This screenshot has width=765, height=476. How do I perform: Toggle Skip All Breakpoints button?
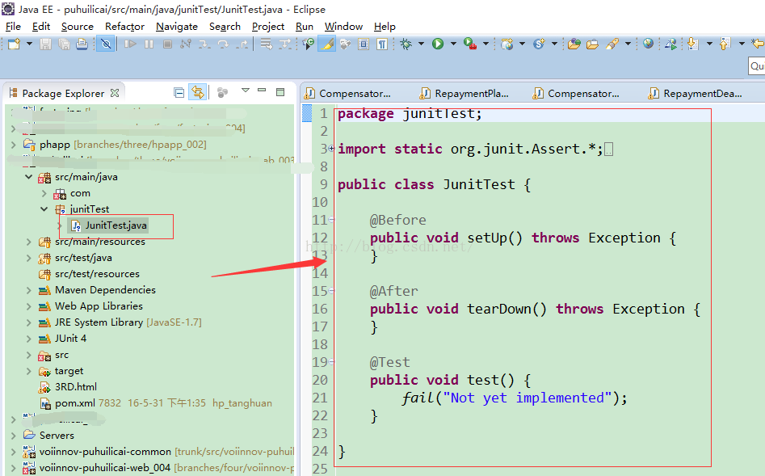coord(106,44)
